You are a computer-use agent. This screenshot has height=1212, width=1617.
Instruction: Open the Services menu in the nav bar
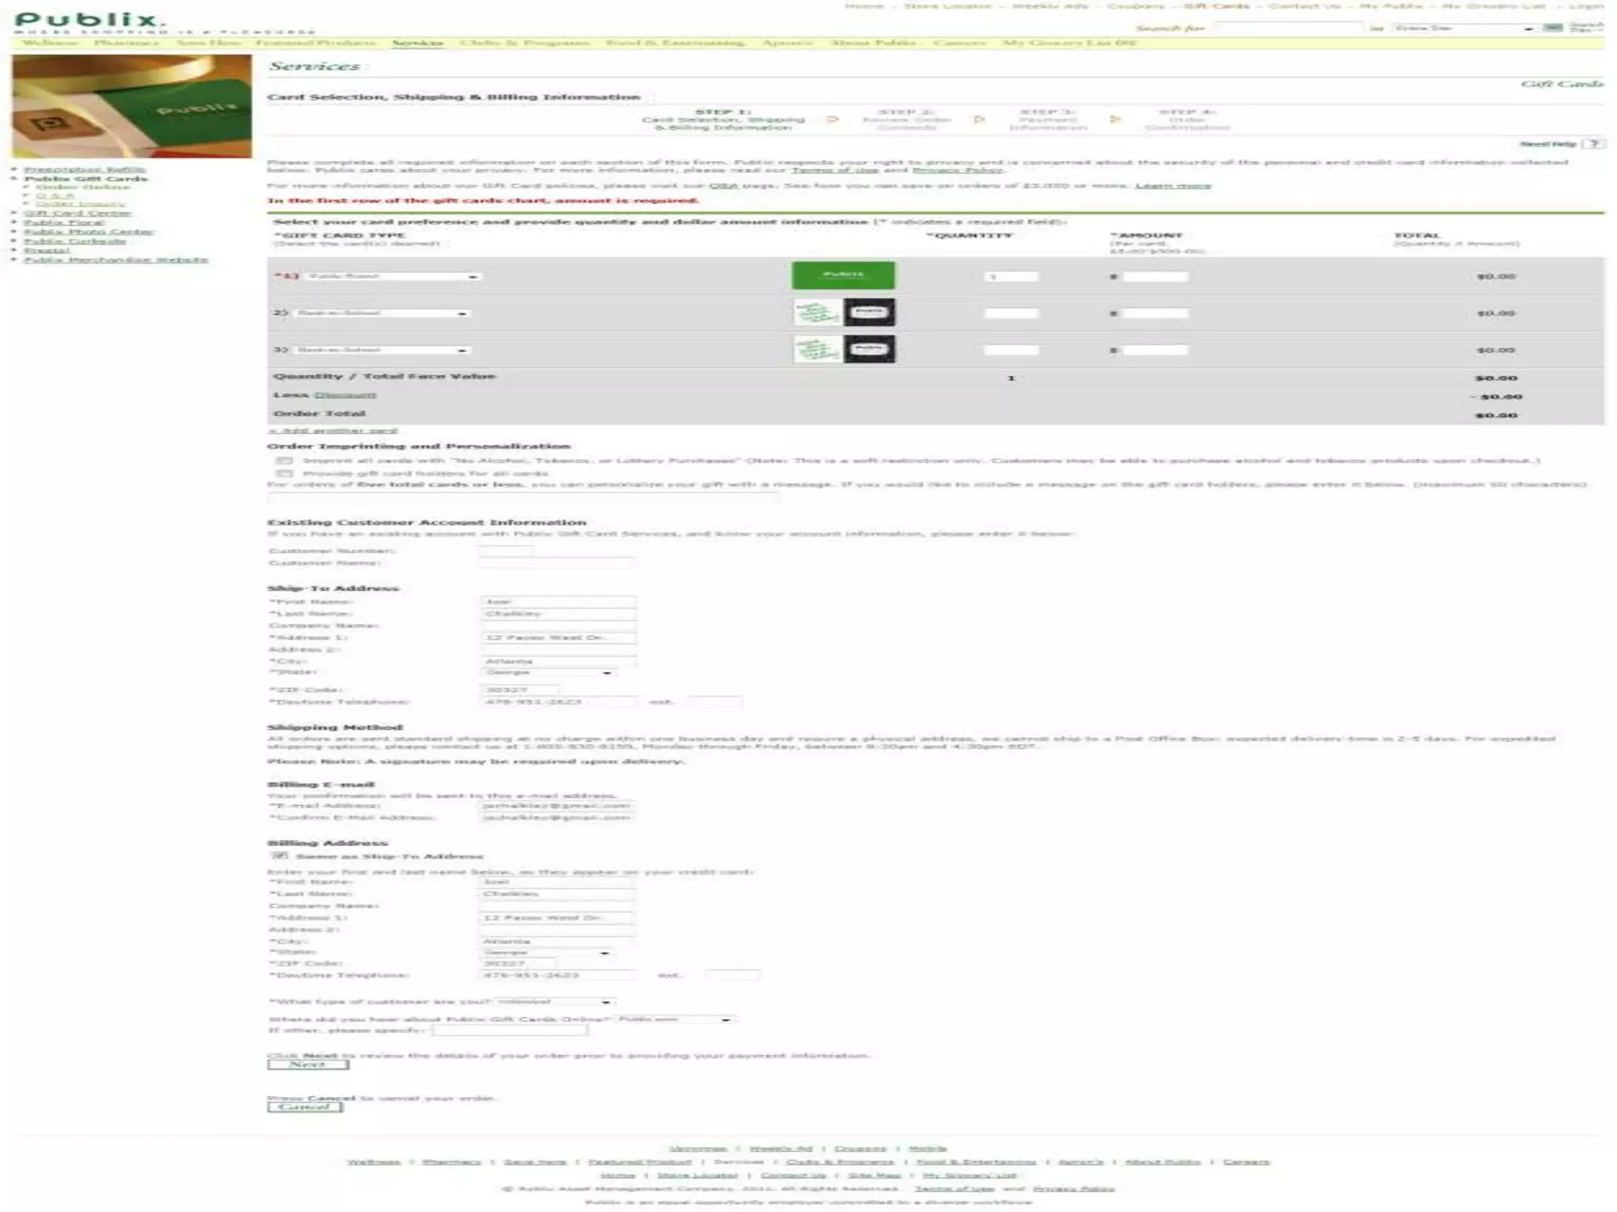[417, 43]
